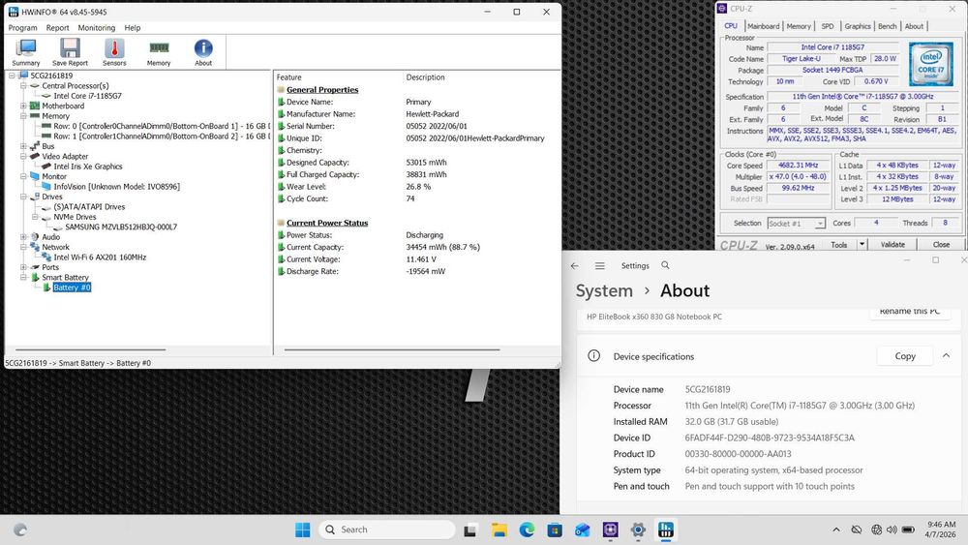The height and width of the screenshot is (545, 968).
Task: Expand the Motherboard tree node
Action: pyautogui.click(x=23, y=106)
